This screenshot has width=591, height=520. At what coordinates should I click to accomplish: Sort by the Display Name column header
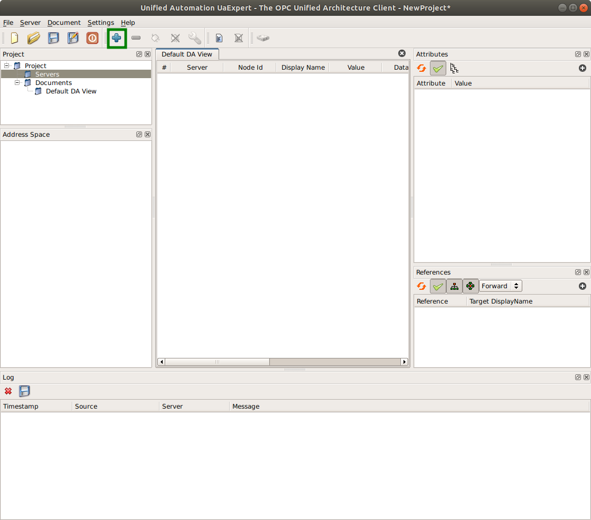pos(303,68)
